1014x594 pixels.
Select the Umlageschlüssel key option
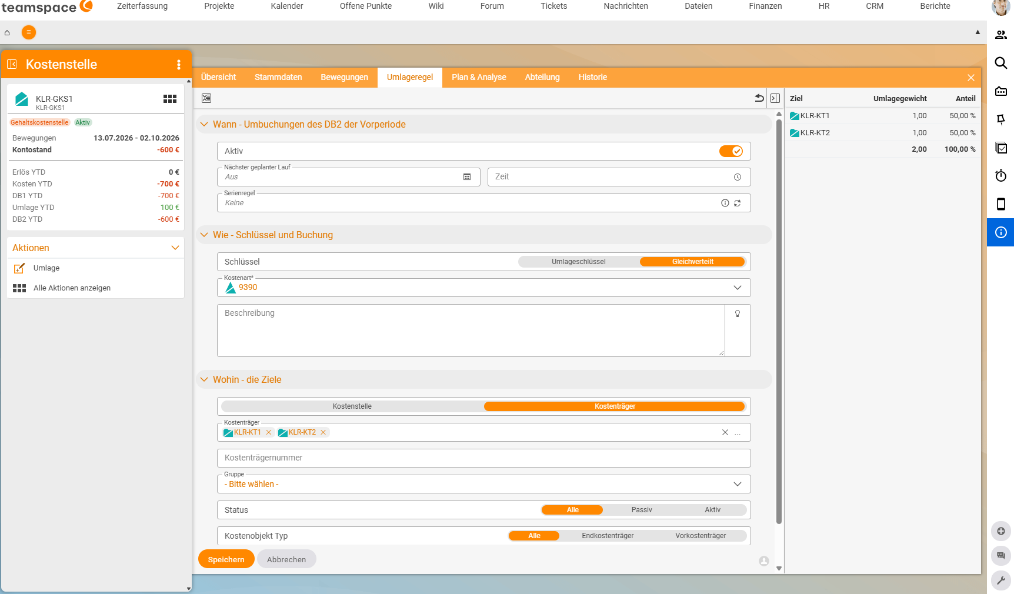pos(579,262)
